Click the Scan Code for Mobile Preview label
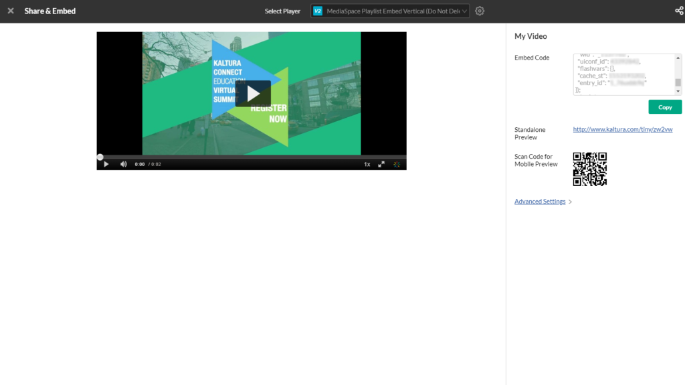 tap(536, 160)
